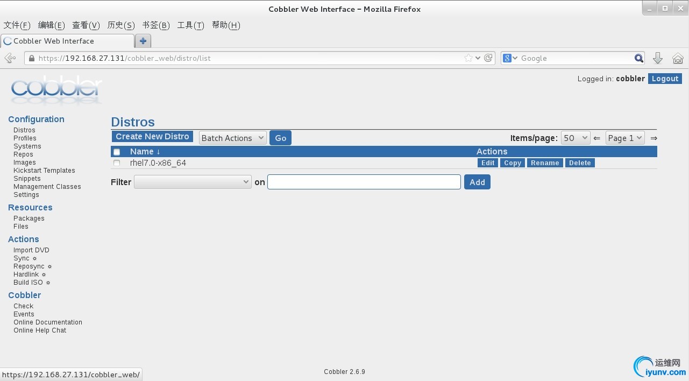Open Packages under Resources
This screenshot has height=381, width=689.
(x=29, y=218)
